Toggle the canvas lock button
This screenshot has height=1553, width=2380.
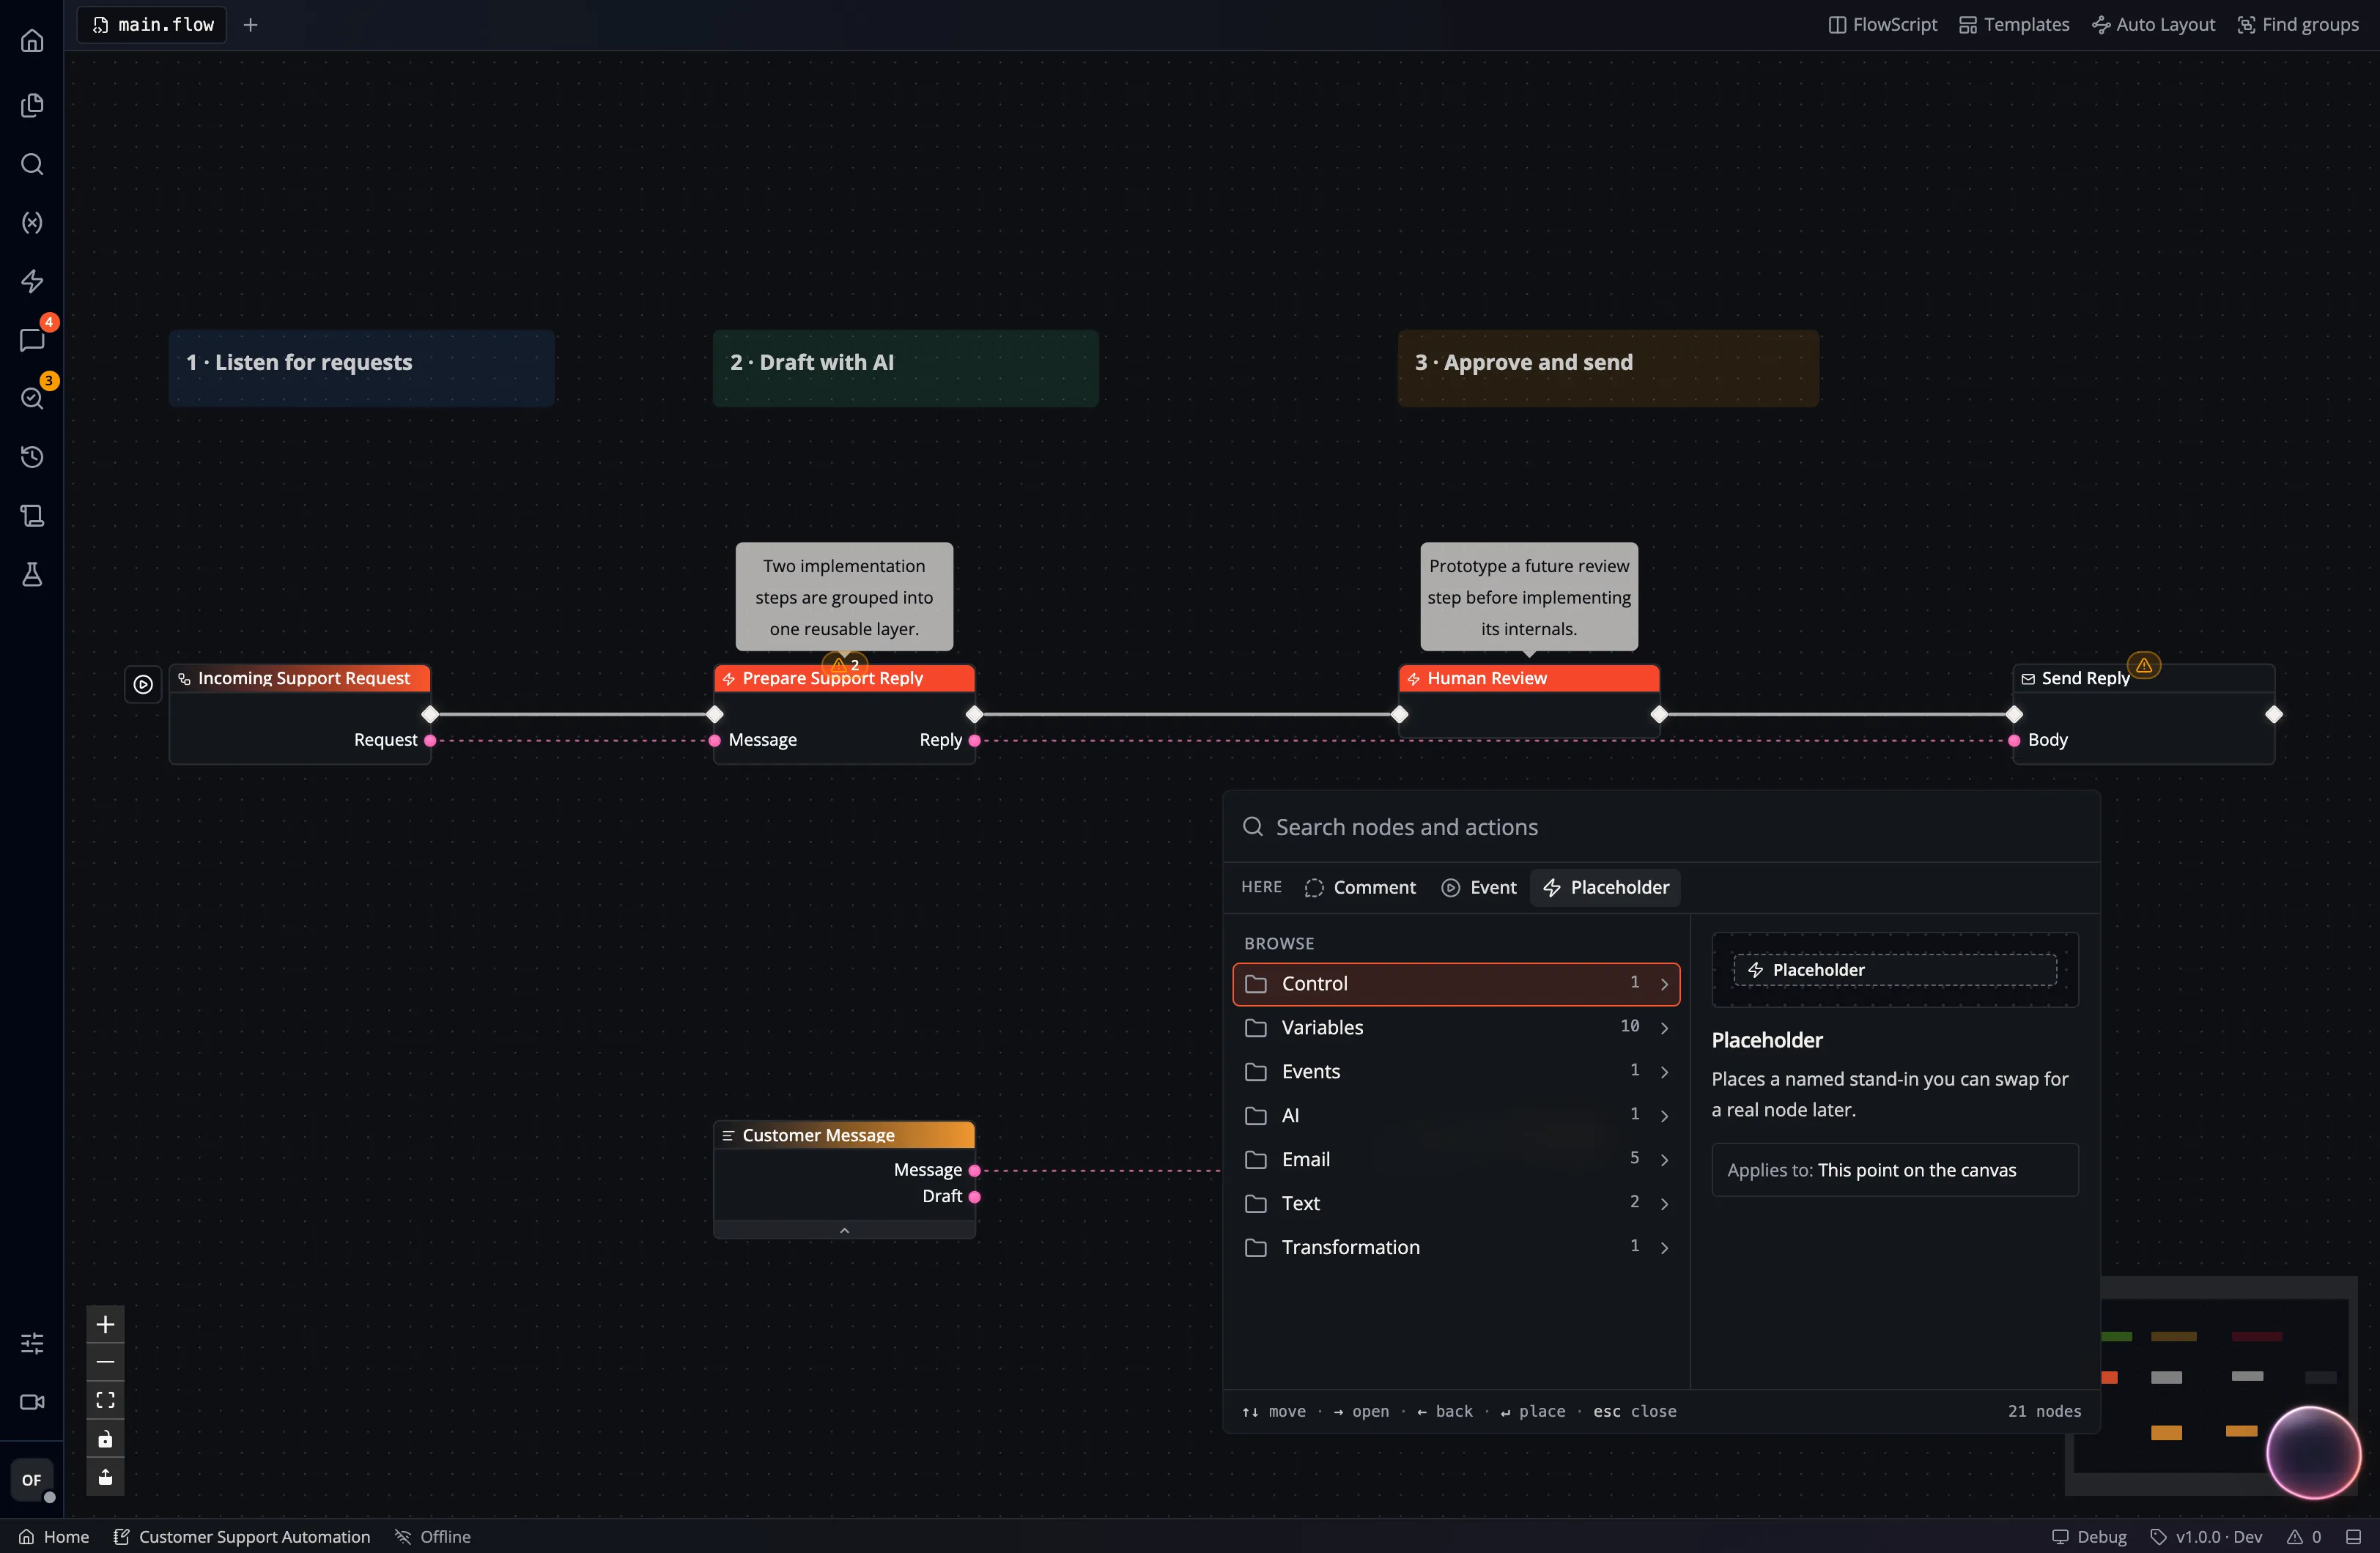[x=105, y=1439]
